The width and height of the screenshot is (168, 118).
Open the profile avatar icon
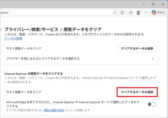click(x=138, y=13)
